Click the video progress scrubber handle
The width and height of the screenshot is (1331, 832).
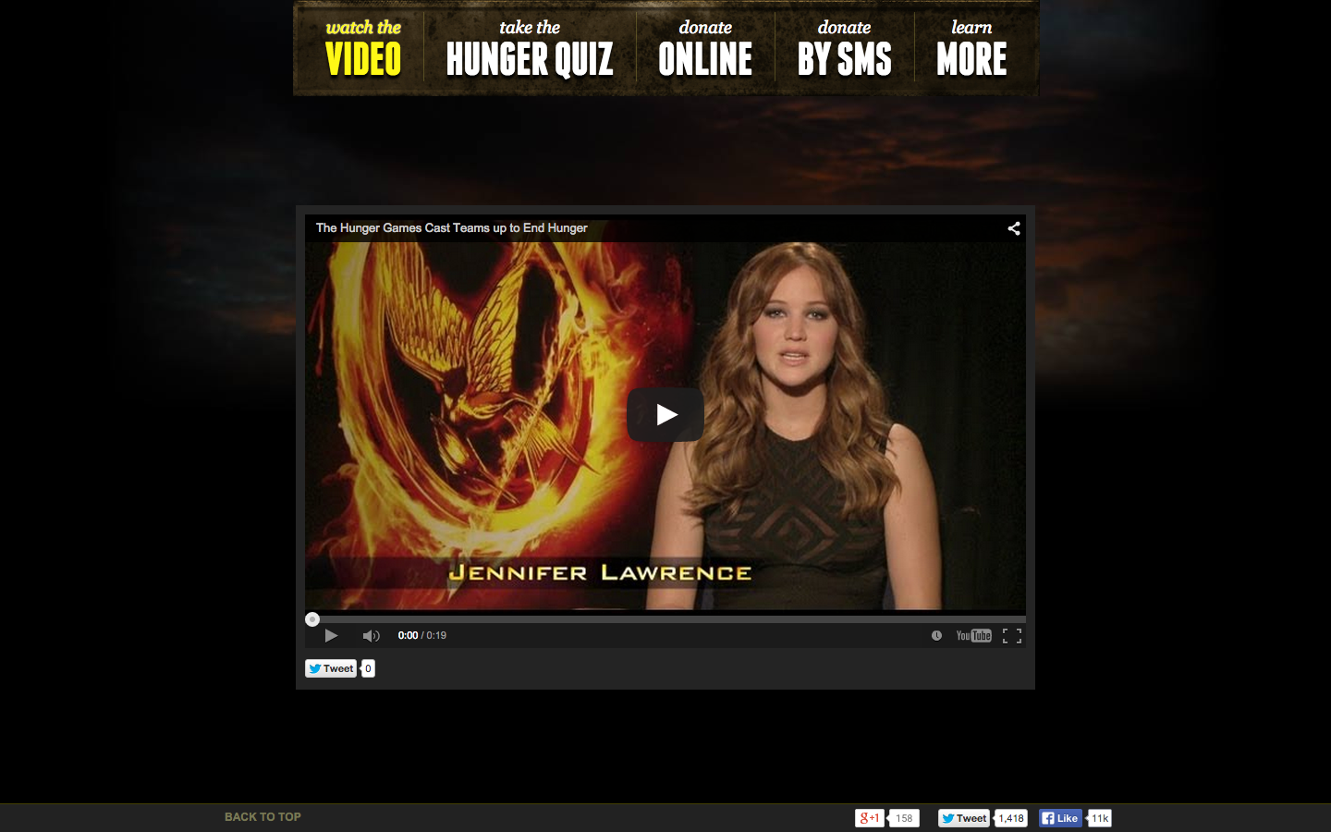pyautogui.click(x=312, y=619)
